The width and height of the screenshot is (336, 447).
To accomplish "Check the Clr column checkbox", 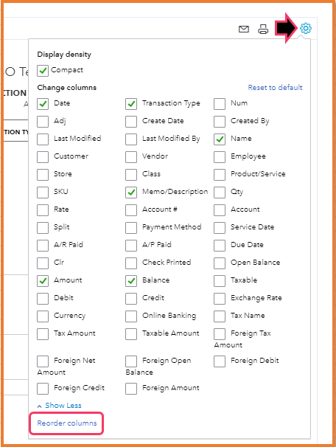I will pyautogui.click(x=43, y=263).
